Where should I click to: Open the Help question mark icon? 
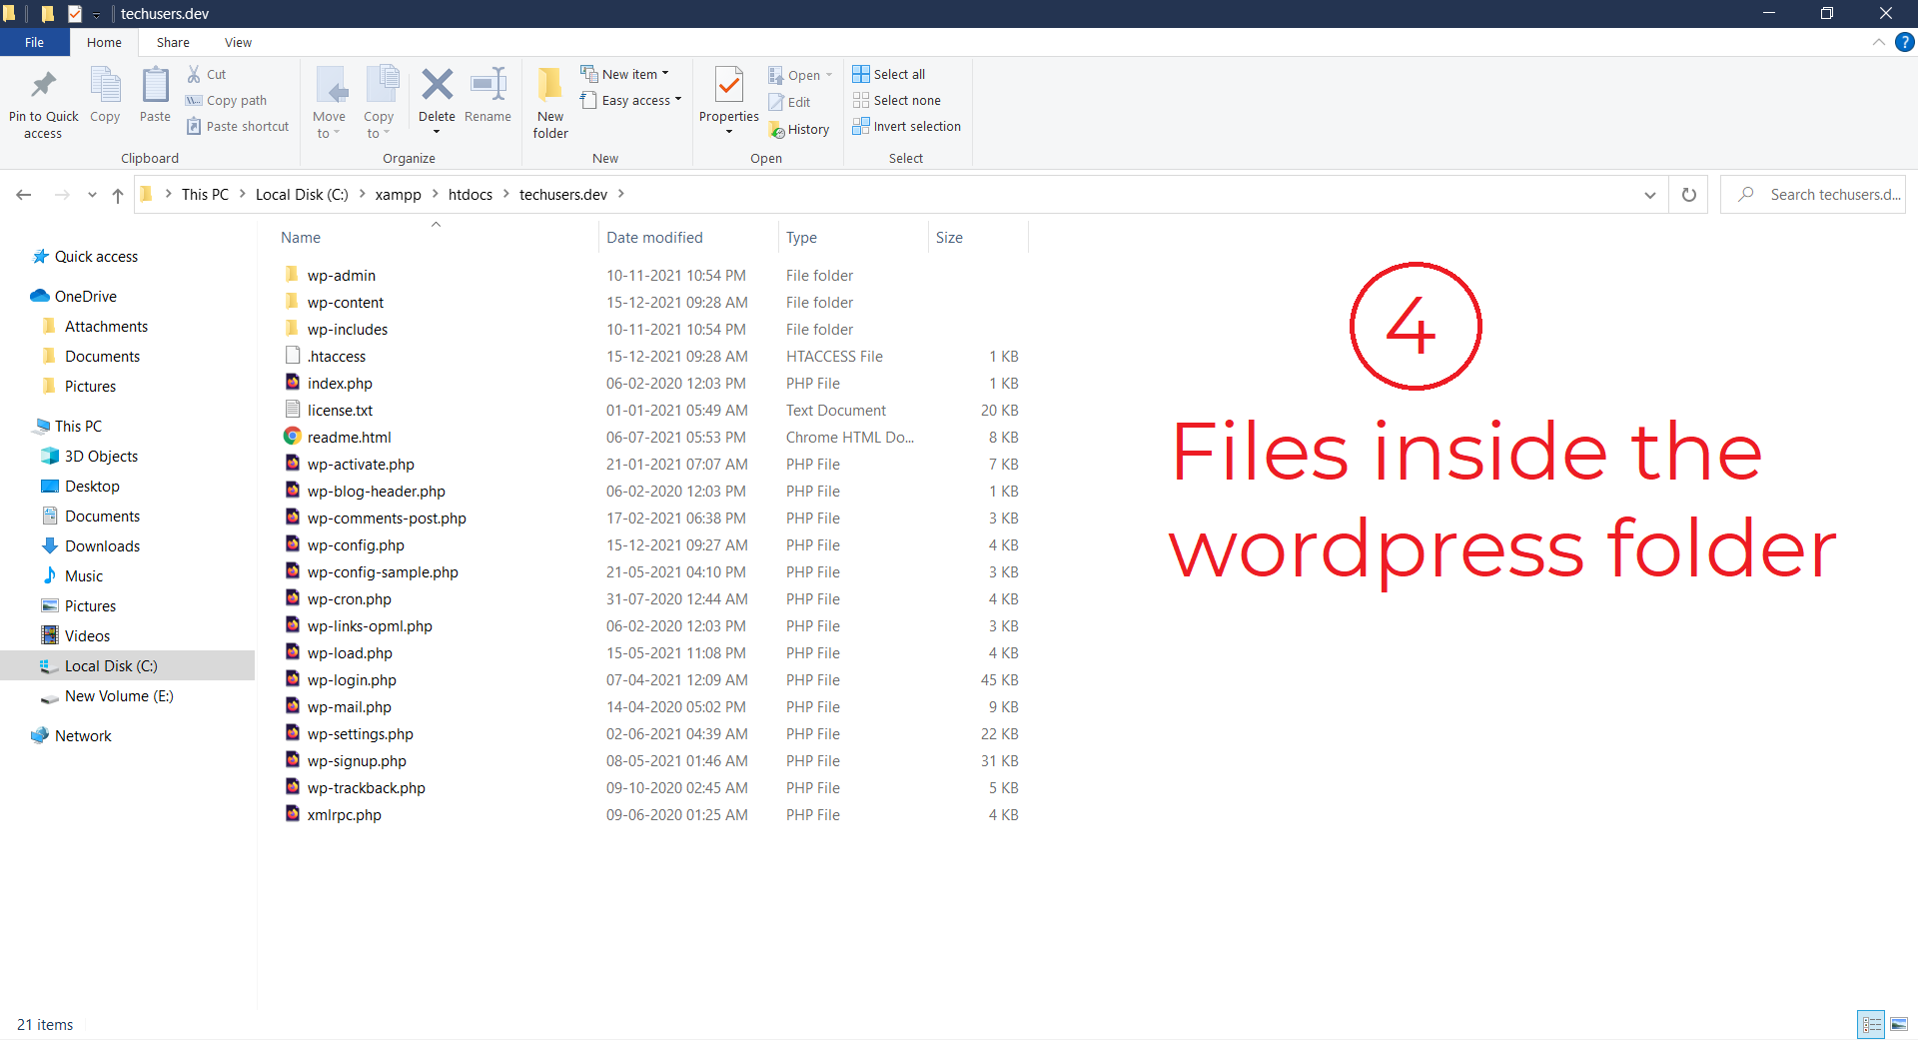coord(1905,42)
